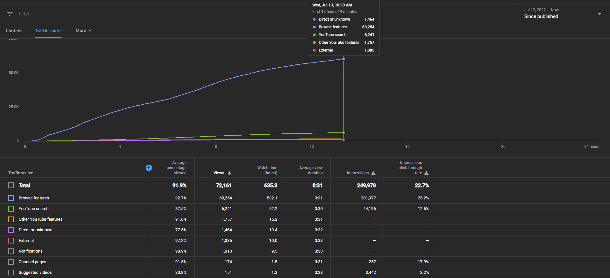The height and width of the screenshot is (278, 610).
Task: Click the Views sort arrow icon
Action: [x=229, y=173]
